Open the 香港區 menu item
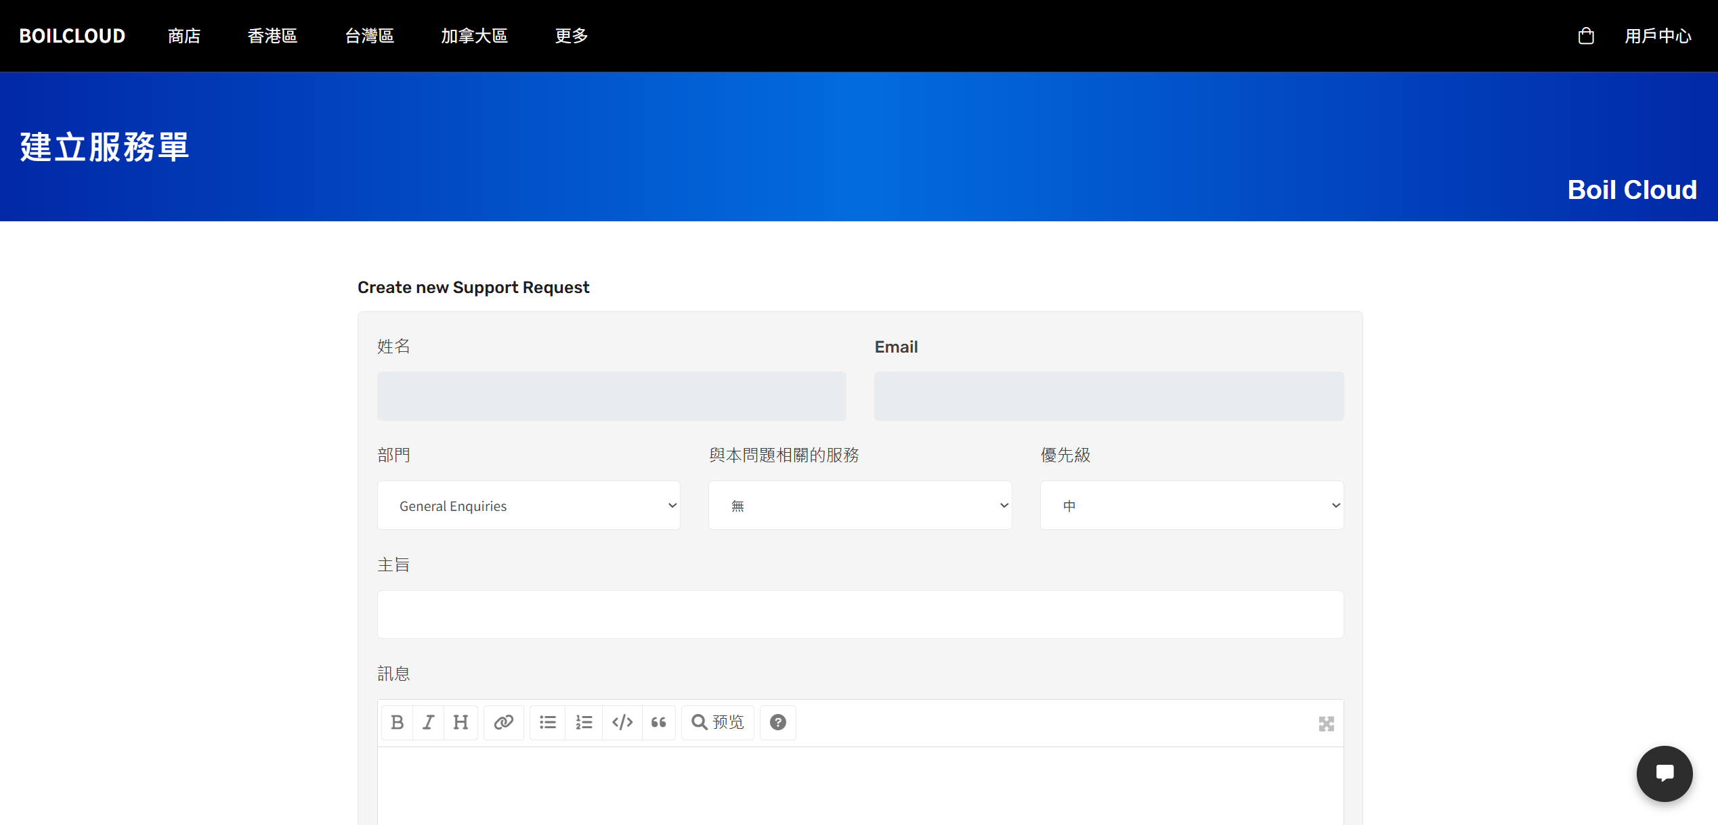Viewport: 1718px width, 825px height. (x=272, y=36)
